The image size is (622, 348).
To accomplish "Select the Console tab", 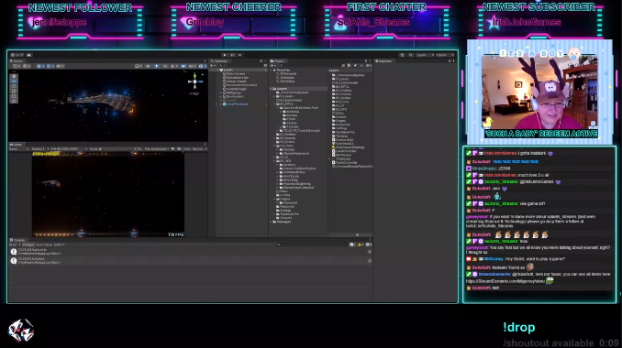I will [17, 240].
